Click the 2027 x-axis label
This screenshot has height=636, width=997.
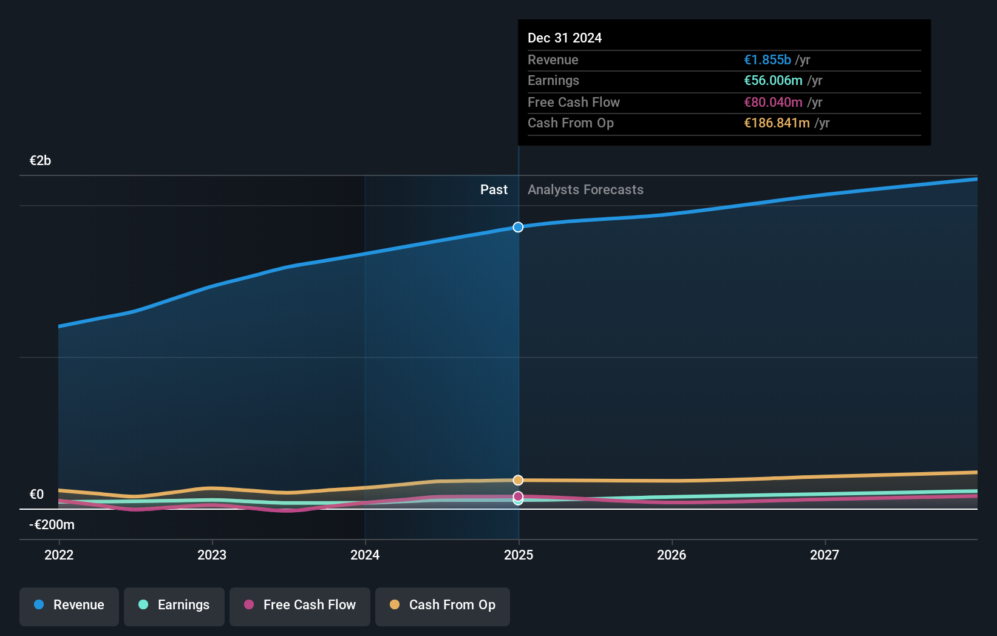click(825, 555)
